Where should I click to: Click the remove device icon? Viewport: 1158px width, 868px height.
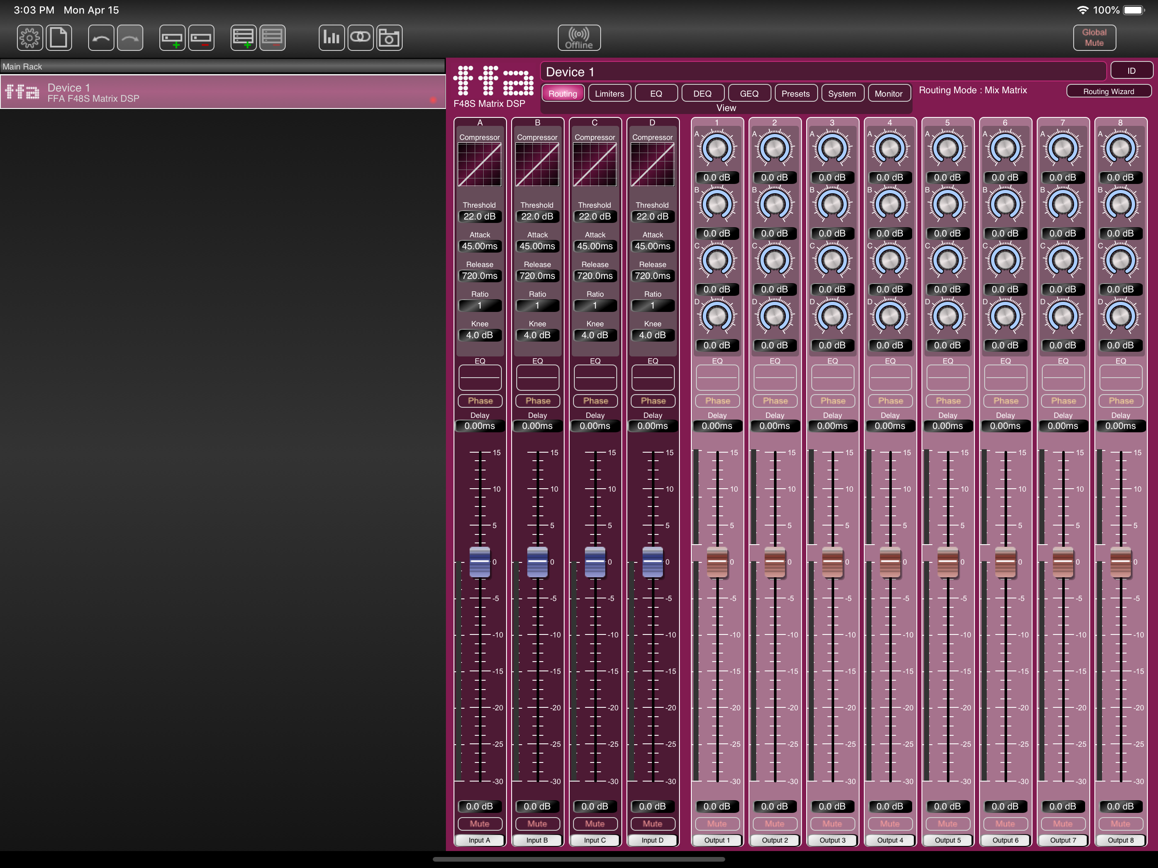(x=201, y=38)
